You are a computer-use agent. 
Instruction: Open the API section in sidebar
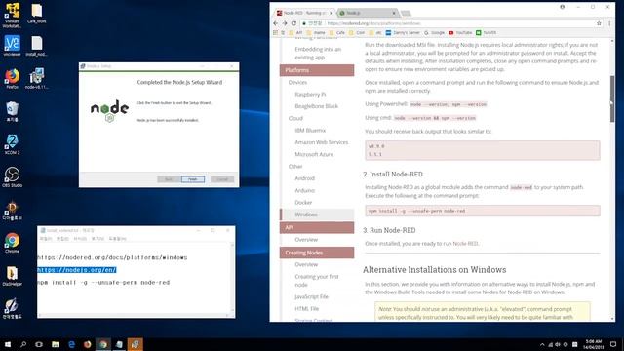tap(317, 227)
